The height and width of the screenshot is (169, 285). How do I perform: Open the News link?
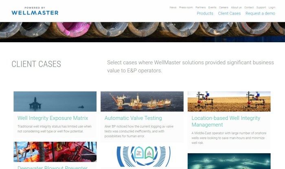[x=173, y=7]
